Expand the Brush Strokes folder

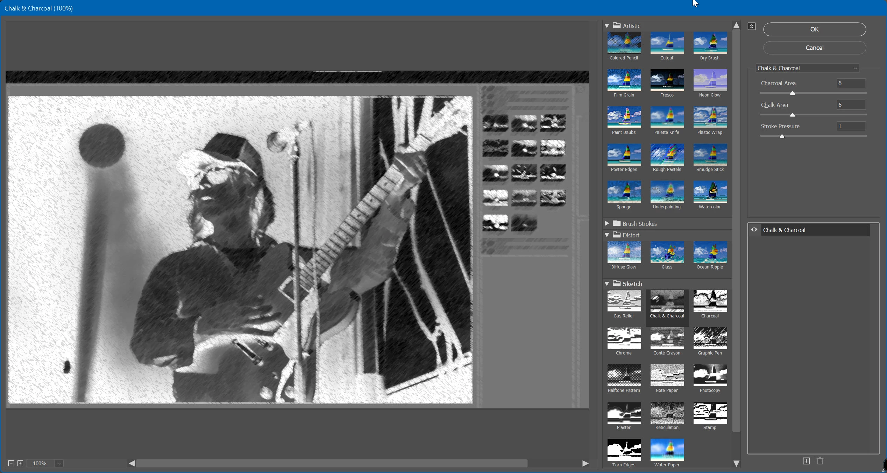click(x=607, y=223)
